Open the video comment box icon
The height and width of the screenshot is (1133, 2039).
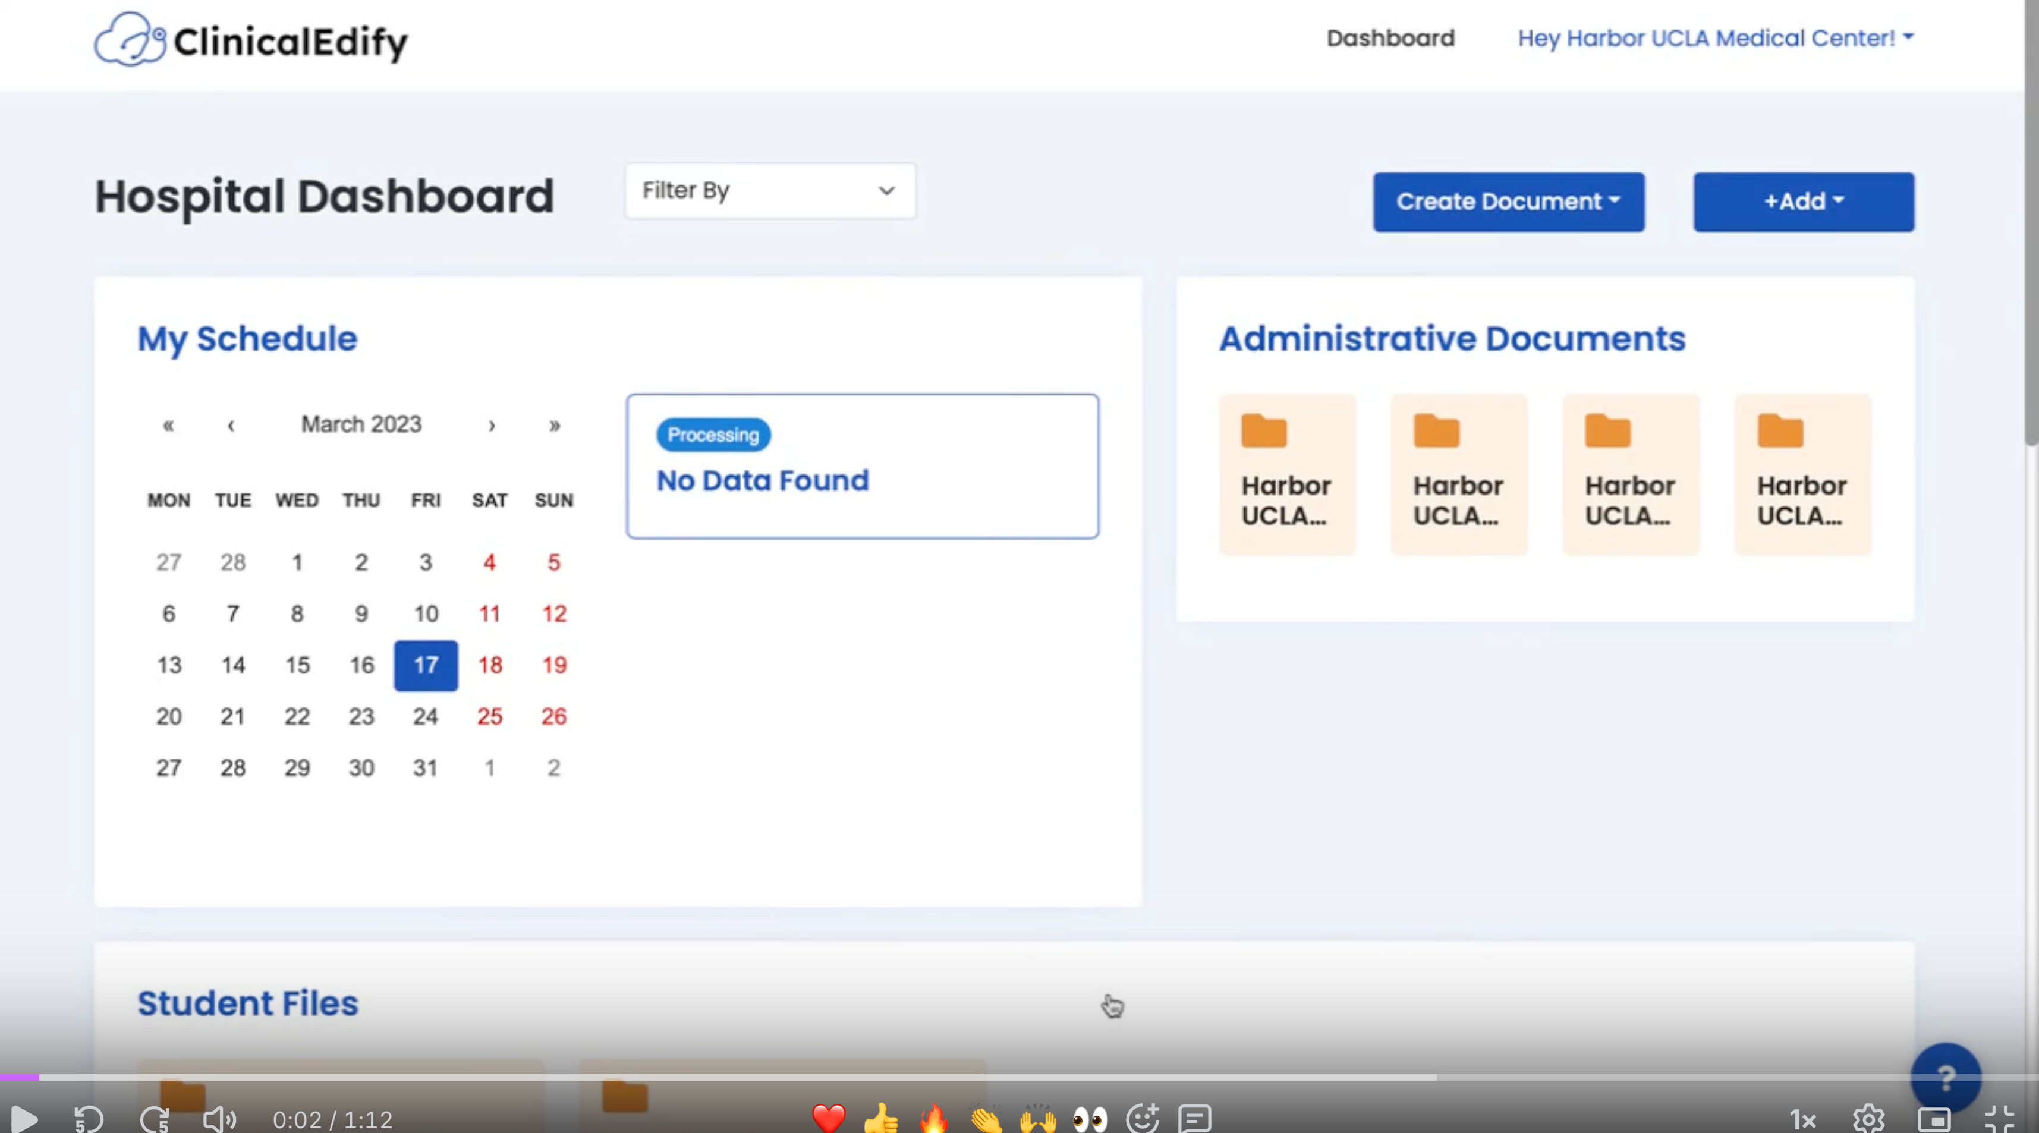[1195, 1119]
